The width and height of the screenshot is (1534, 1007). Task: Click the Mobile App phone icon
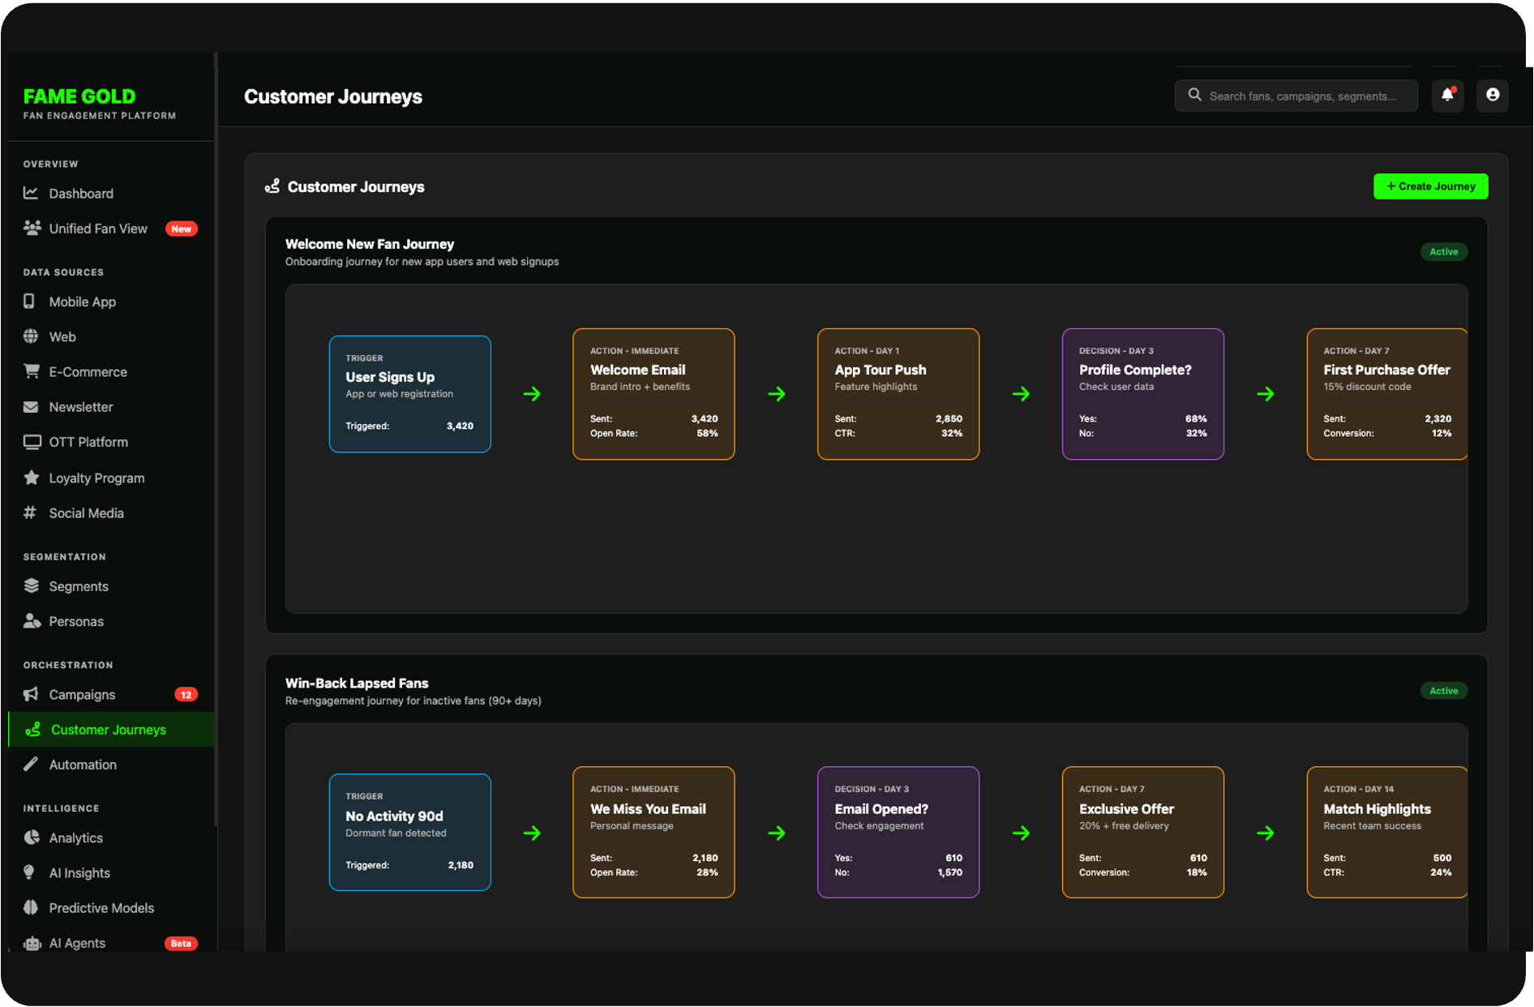tap(29, 301)
